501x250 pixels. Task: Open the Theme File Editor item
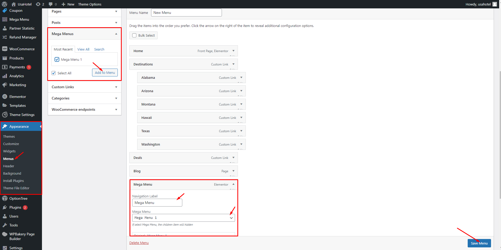coord(16,188)
